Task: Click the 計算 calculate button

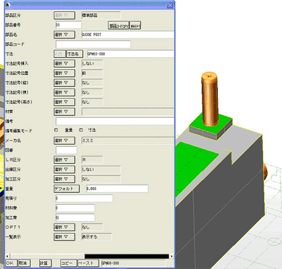Action: click(45, 263)
